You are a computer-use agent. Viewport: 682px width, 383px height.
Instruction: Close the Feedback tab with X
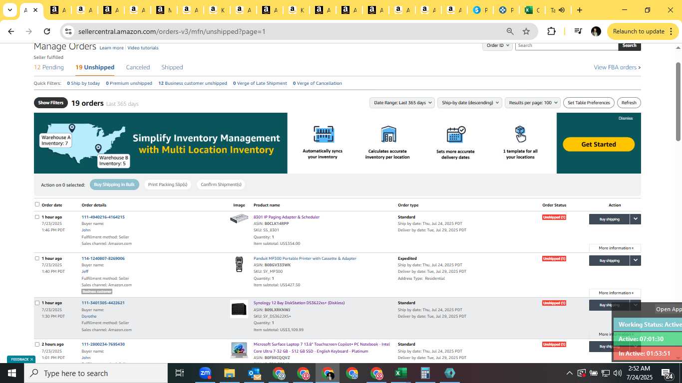pos(31,359)
